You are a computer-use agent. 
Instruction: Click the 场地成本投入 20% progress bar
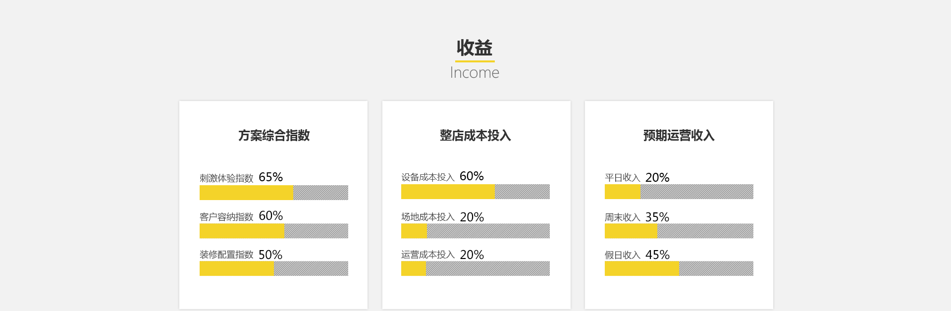(x=475, y=231)
